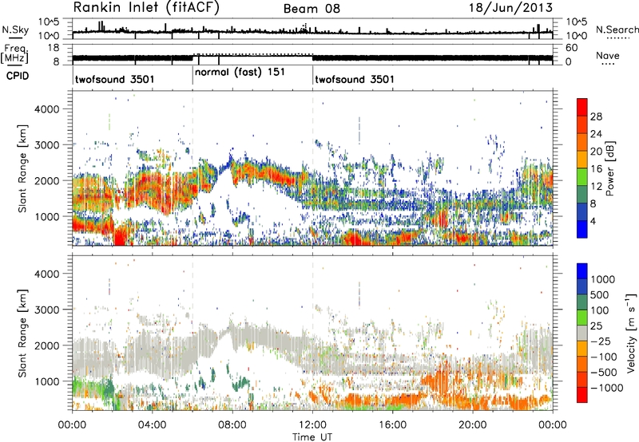Click the gray band of the Velocity color bar
Image resolution: width=639 pixels, height=442 pixels.
[582, 333]
